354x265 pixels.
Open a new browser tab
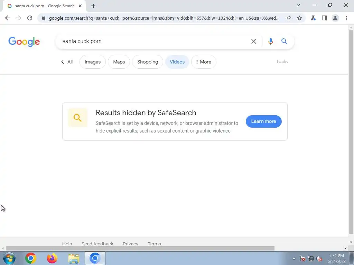pos(93,6)
